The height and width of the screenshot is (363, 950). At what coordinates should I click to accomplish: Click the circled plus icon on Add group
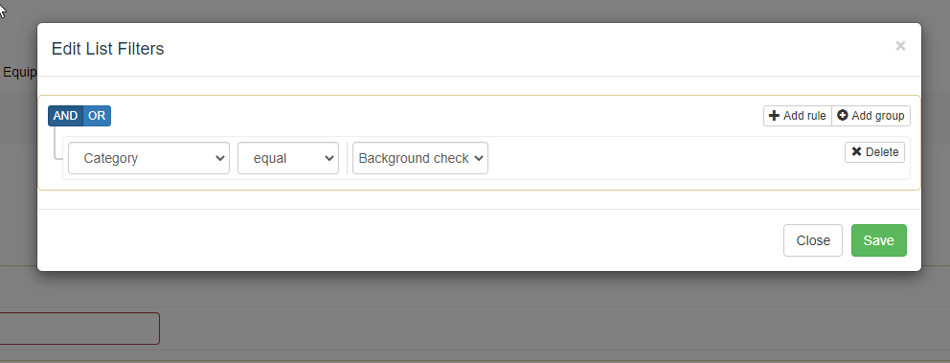point(842,116)
